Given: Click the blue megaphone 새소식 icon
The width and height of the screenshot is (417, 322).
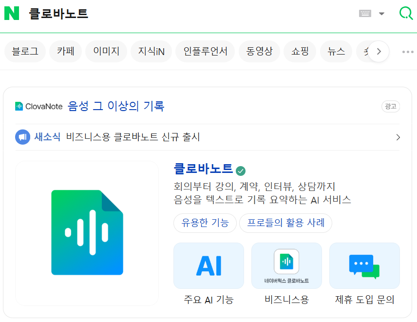Looking at the screenshot, I should click(22, 137).
